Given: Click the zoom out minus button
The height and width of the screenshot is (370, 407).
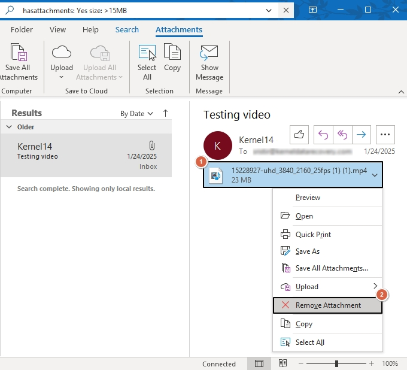Looking at the screenshot, I should click(x=301, y=363).
